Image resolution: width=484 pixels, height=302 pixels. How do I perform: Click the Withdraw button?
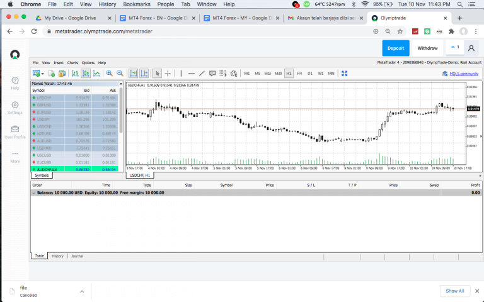point(427,48)
